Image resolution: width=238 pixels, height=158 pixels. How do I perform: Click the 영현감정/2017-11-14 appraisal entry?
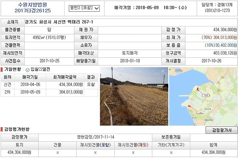coord(96,137)
